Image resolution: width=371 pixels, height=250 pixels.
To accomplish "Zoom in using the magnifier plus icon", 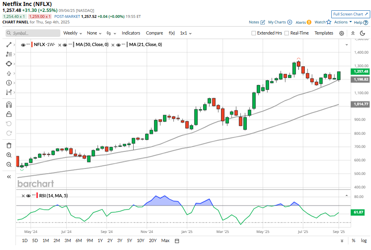I will pos(9,155).
